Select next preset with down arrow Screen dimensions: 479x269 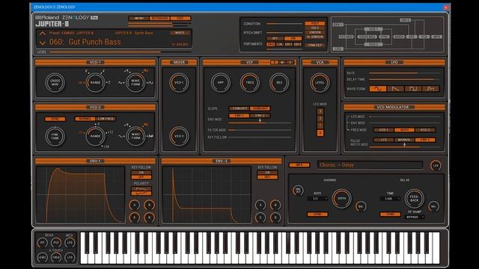click(43, 43)
